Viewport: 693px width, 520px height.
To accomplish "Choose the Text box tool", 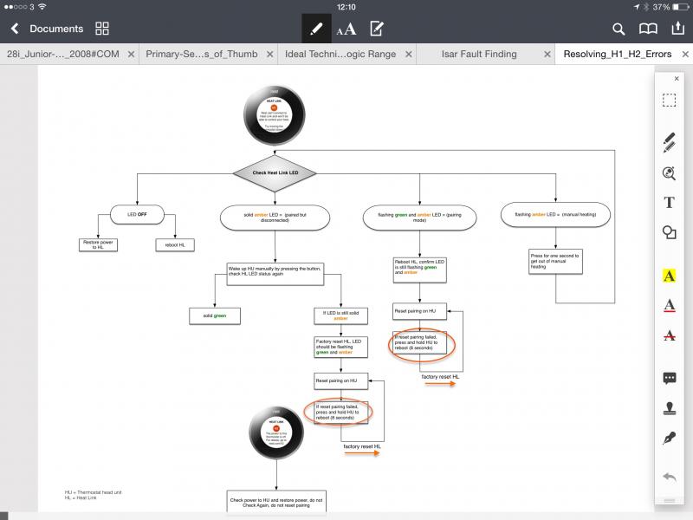I will 669,202.
